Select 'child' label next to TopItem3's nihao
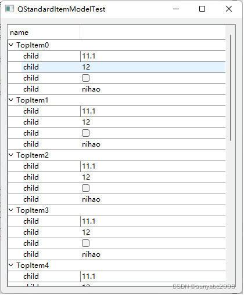 click(31, 254)
